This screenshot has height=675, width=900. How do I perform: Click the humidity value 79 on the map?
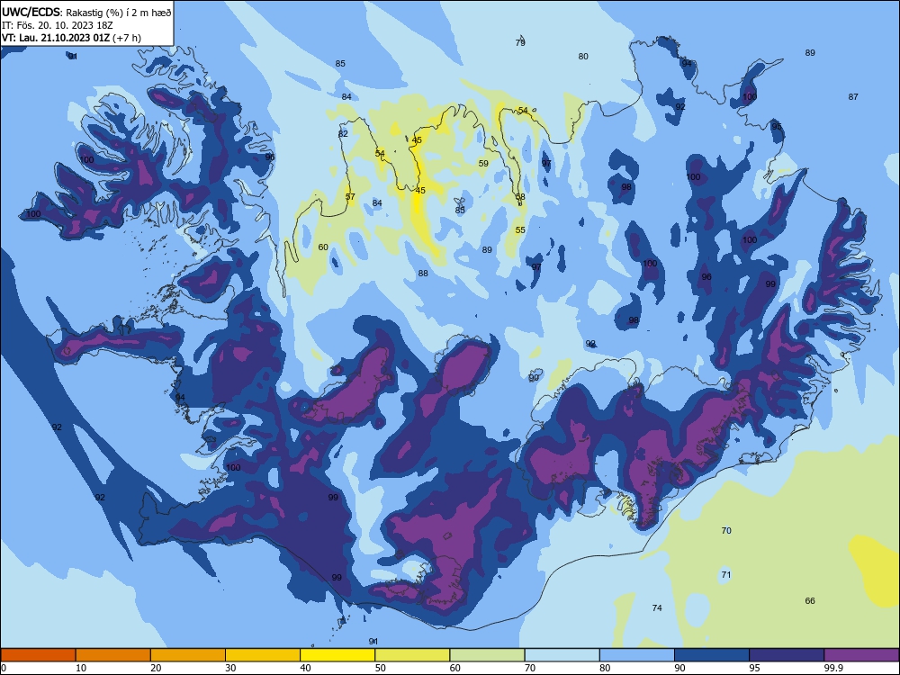520,42
